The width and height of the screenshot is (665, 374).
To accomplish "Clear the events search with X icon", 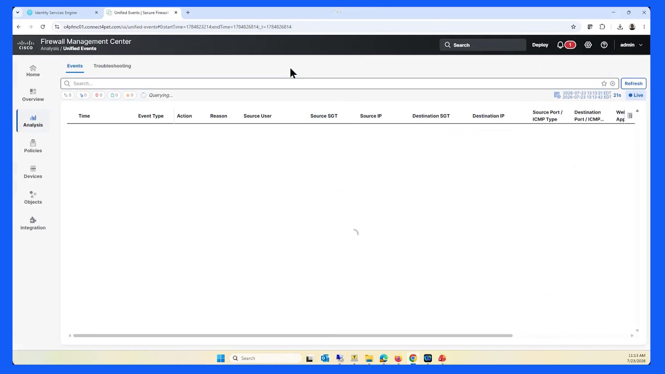I will (612, 83).
